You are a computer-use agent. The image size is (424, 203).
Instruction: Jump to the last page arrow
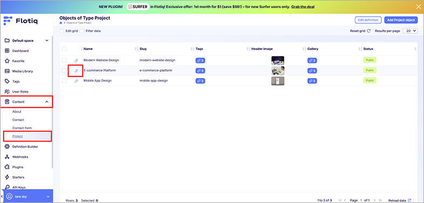pos(380,200)
